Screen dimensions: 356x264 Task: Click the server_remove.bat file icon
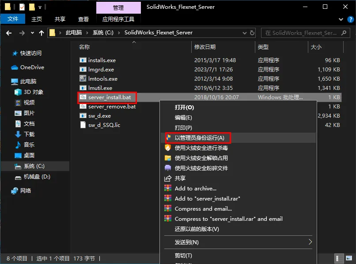pyautogui.click(x=83, y=107)
